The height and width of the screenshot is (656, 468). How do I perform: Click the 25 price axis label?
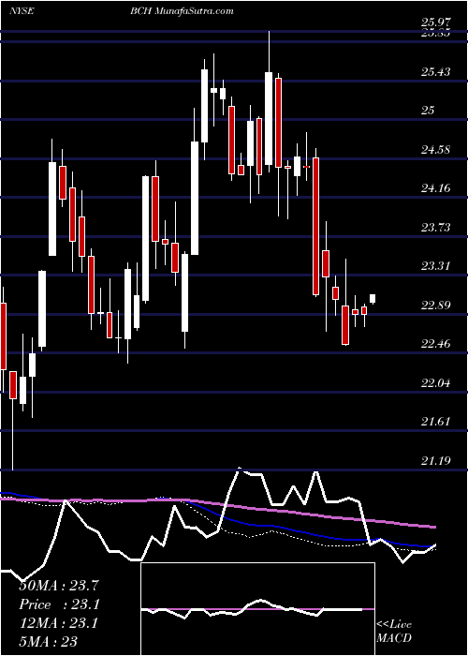(x=429, y=111)
